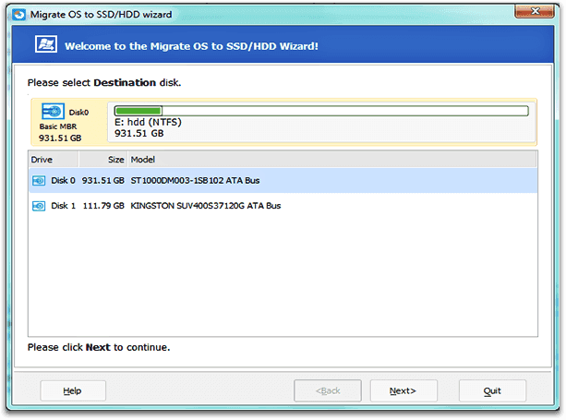Click the E: hdd (NTFS) partition label
566x420 pixels.
pos(148,122)
